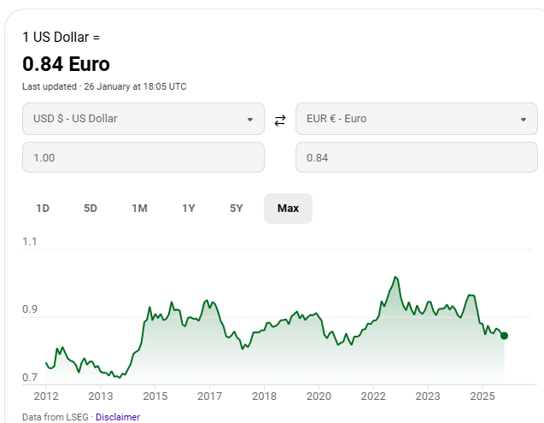This screenshot has width=544, height=423.
Task: Click the 'Last updated' timestamp text
Action: (x=104, y=86)
